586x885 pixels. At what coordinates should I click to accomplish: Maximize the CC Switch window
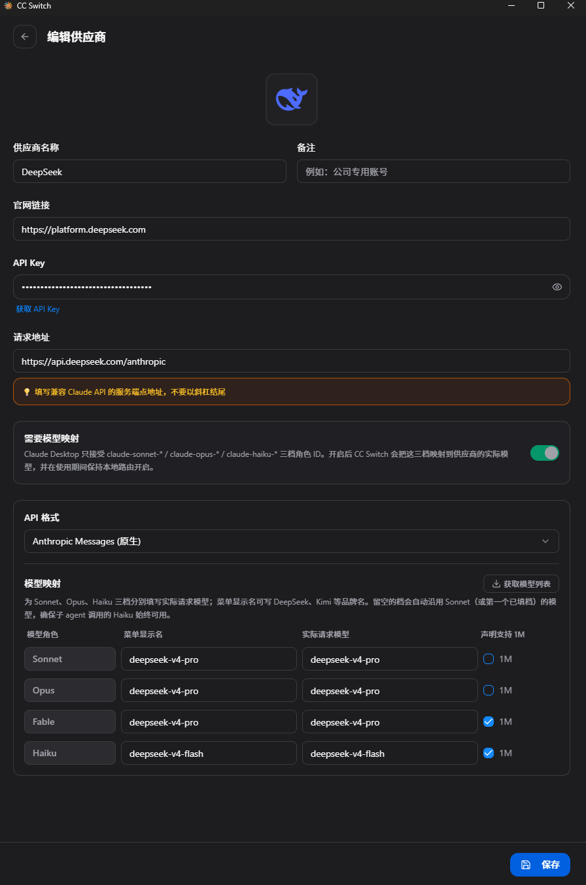coord(541,5)
